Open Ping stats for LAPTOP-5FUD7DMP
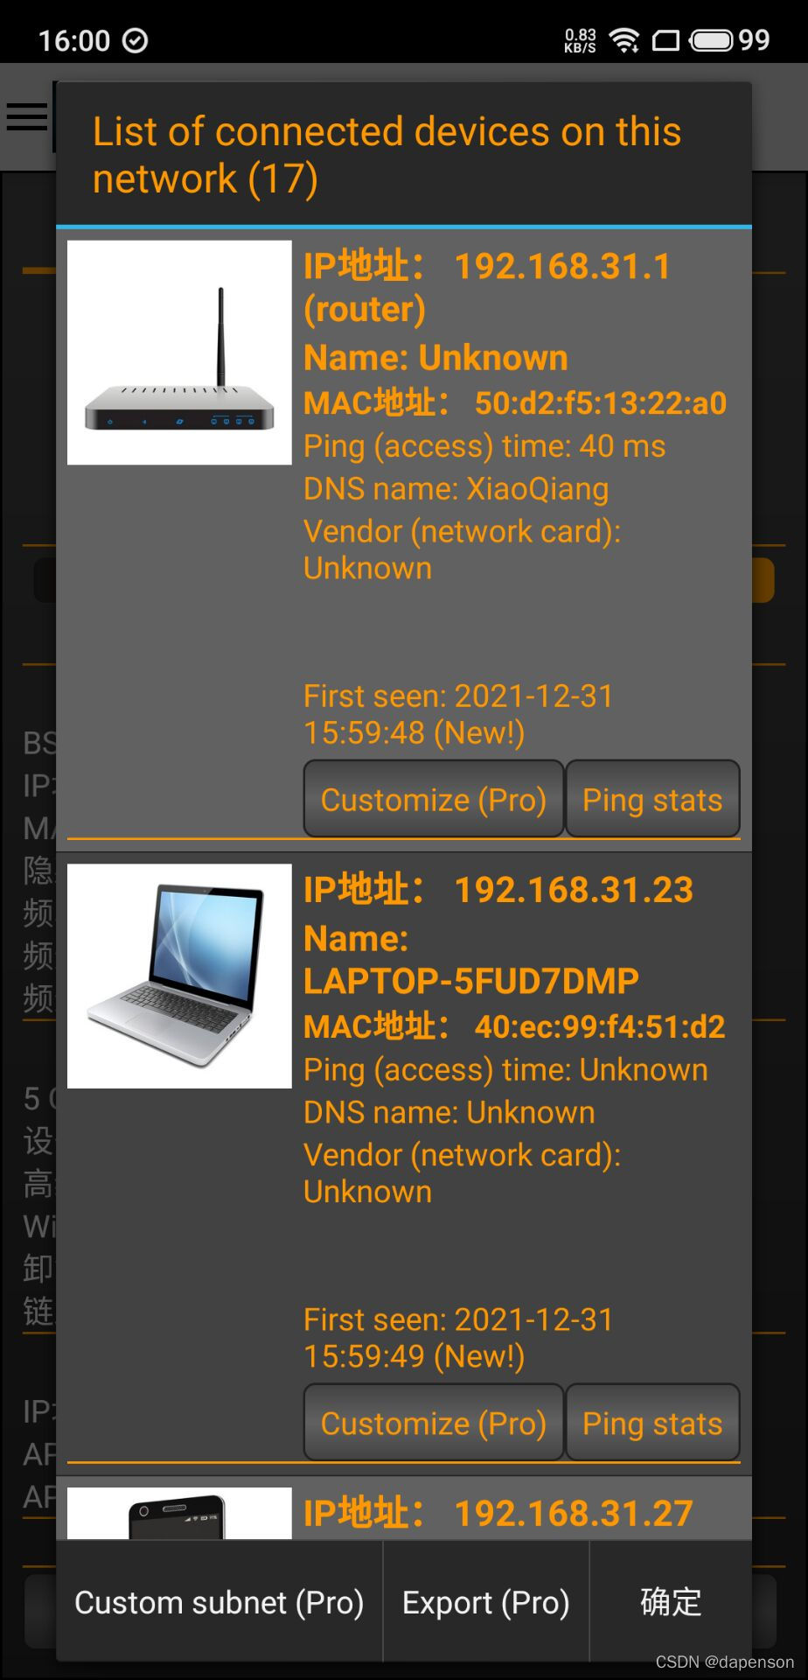This screenshot has width=808, height=1680. click(x=652, y=1423)
